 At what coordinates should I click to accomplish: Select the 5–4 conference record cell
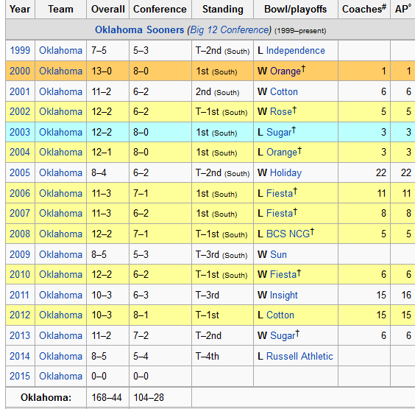click(160, 357)
